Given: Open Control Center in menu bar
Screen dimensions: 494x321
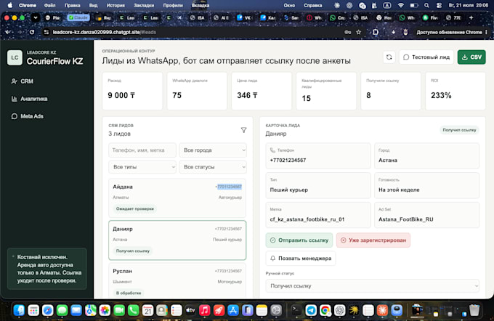Looking at the screenshot, I should [x=439, y=5].
